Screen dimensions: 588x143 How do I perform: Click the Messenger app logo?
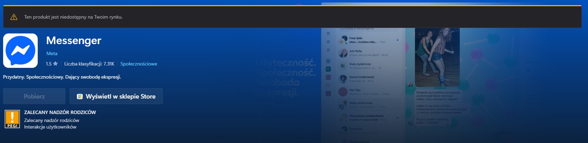20,51
